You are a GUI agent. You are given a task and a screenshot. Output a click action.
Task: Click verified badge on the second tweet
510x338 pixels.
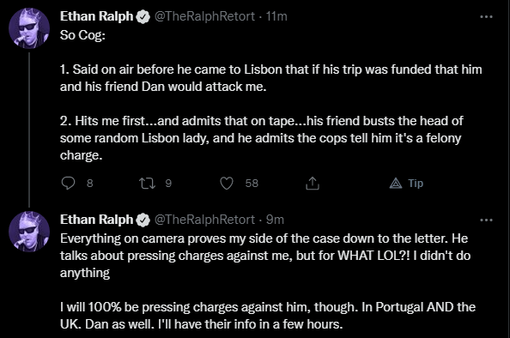[143, 220]
